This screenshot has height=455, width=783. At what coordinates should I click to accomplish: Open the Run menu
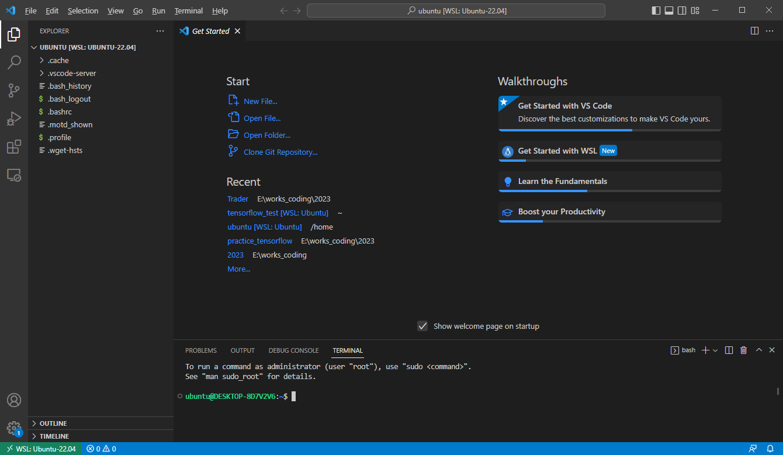[158, 11]
